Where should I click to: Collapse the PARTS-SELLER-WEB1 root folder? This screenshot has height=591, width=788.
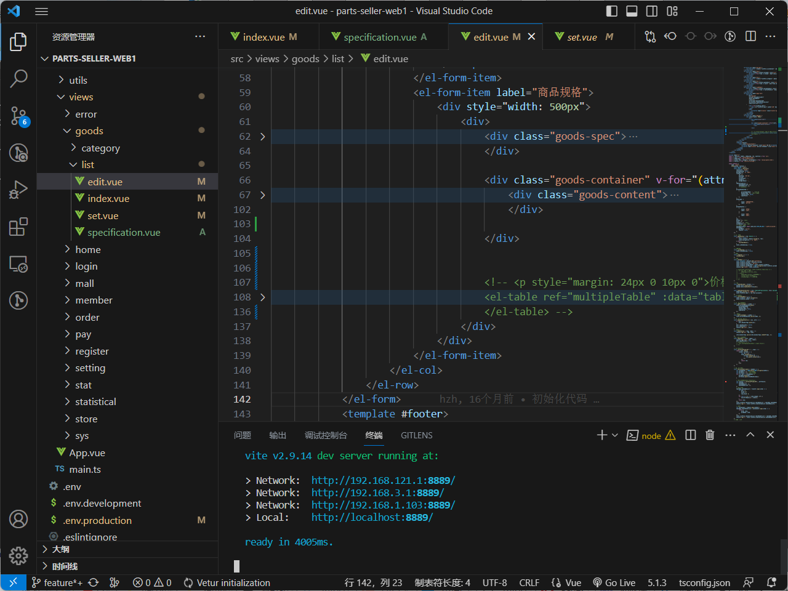point(127,58)
